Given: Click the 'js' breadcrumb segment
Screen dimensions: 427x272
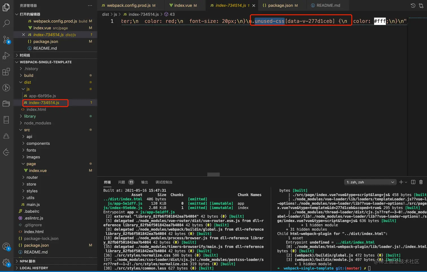Looking at the screenshot, I should pyautogui.click(x=115, y=14).
